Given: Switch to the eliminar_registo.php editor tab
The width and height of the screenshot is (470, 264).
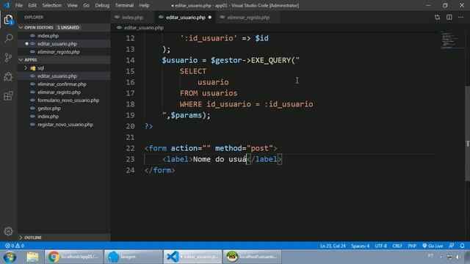Looking at the screenshot, I should [248, 18].
